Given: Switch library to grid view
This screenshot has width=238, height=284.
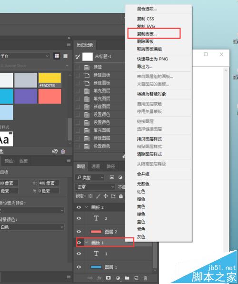Looking at the screenshot, I should [x=57, y=56].
